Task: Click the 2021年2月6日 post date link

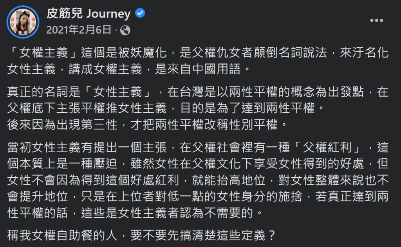Action: (x=79, y=30)
